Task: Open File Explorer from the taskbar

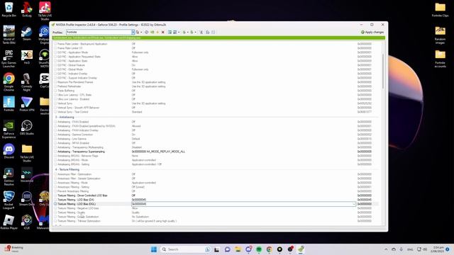Action: 238,249
